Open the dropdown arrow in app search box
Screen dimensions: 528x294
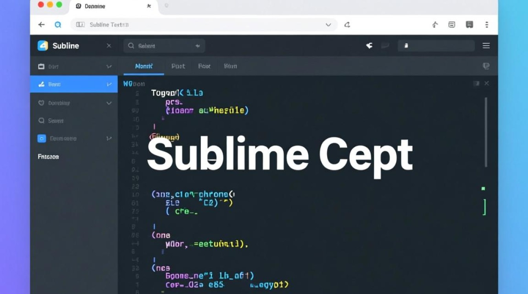point(198,46)
